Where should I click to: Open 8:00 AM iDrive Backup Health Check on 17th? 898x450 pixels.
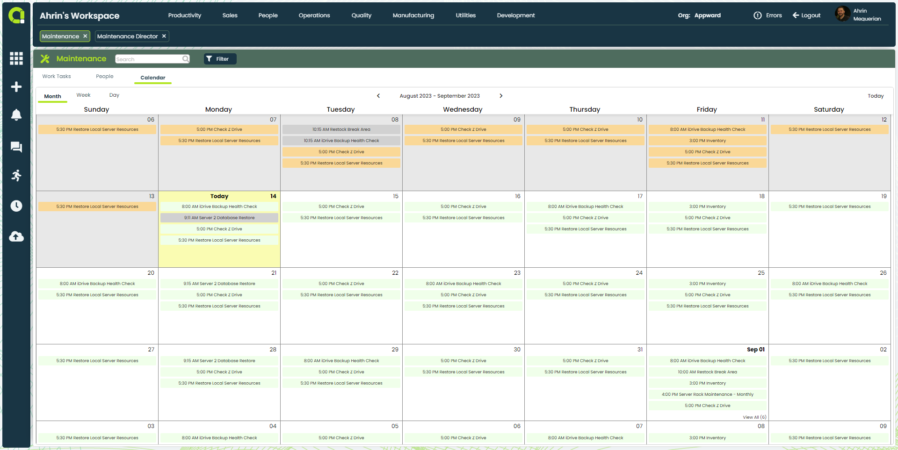(586, 207)
